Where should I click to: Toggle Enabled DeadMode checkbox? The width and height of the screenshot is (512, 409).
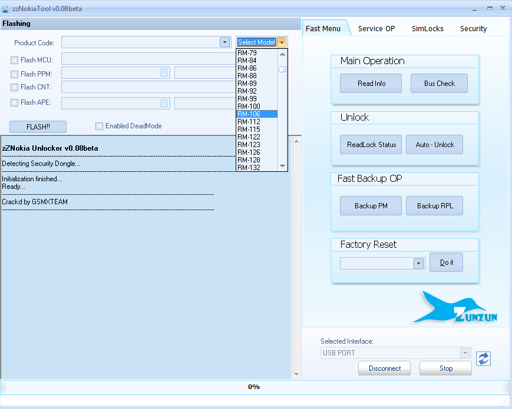tap(99, 126)
